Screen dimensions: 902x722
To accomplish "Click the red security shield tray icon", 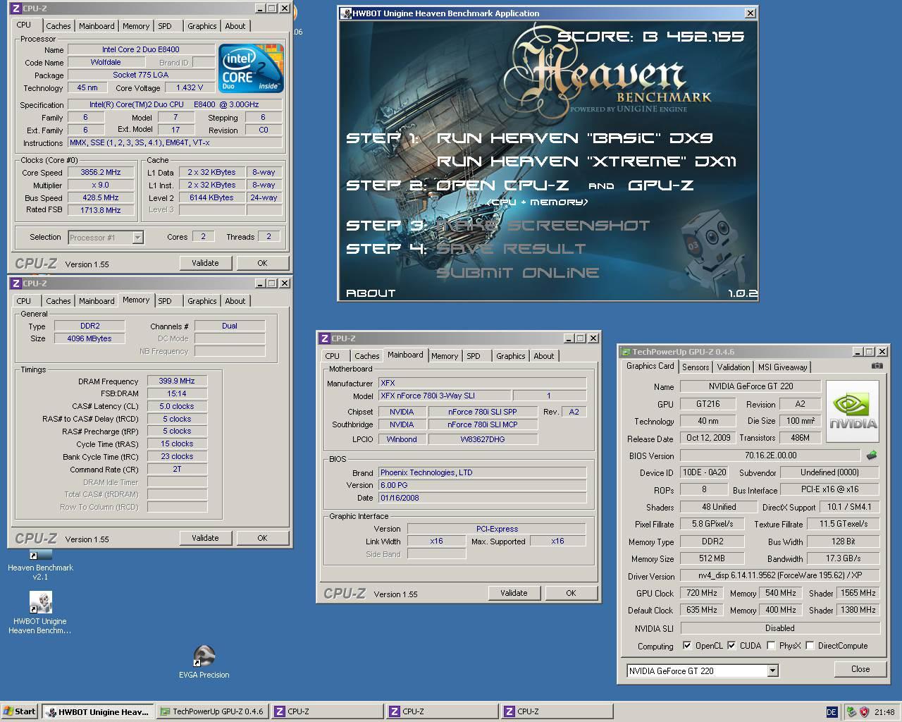I will [x=864, y=712].
